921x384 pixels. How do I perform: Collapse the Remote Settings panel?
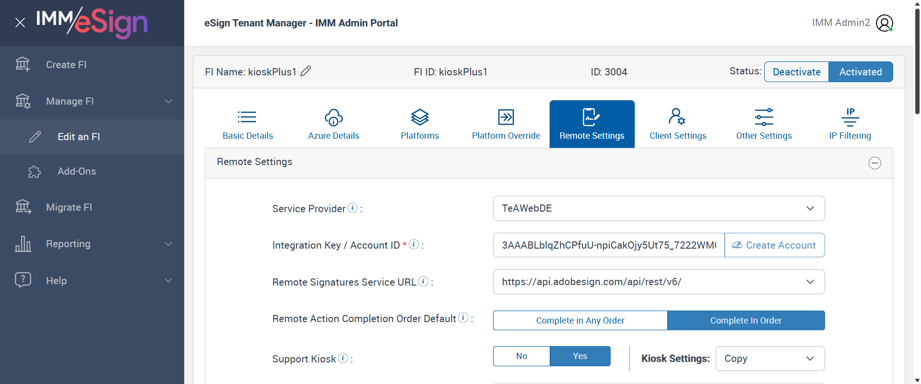(x=874, y=163)
